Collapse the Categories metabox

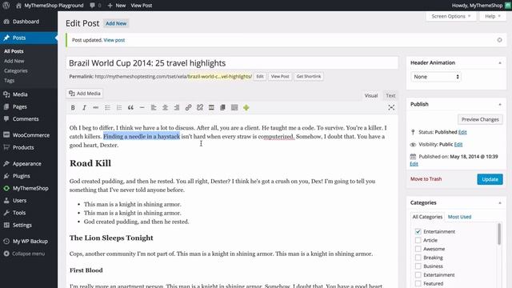500,202
